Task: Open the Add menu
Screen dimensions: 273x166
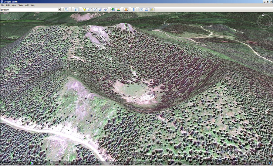Action: [x=27, y=5]
